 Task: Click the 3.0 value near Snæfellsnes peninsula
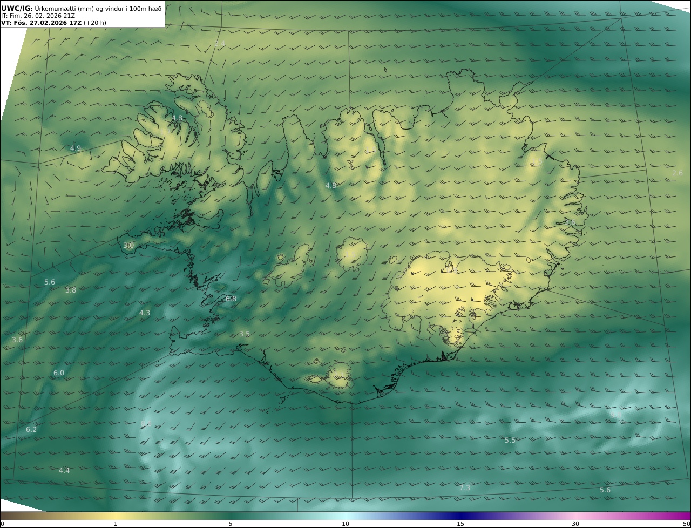(x=128, y=245)
